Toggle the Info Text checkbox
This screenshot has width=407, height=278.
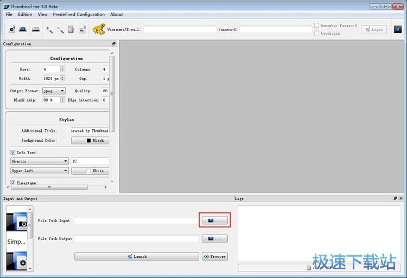(x=12, y=152)
